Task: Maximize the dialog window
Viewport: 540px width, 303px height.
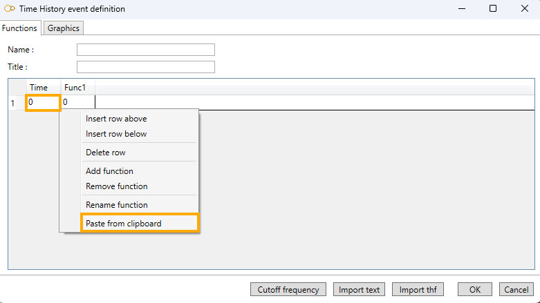Action: coord(493,9)
